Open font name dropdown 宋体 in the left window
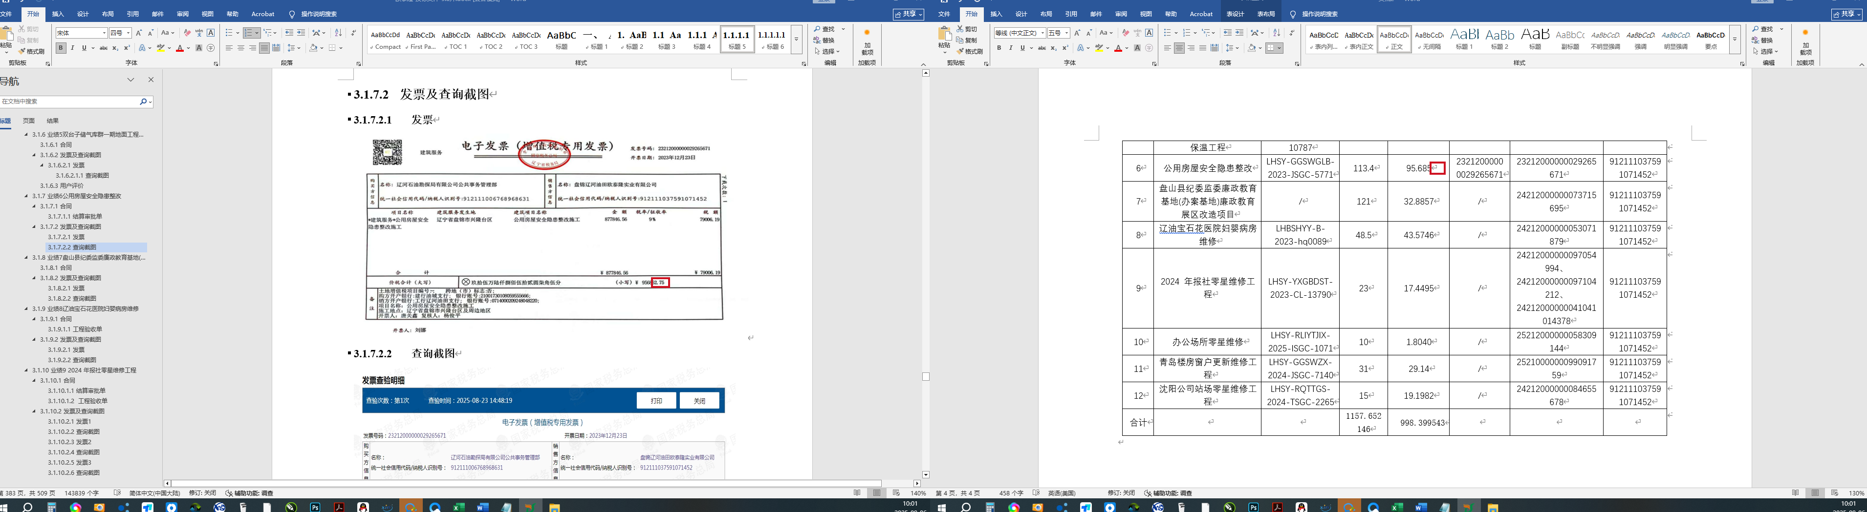 104,33
